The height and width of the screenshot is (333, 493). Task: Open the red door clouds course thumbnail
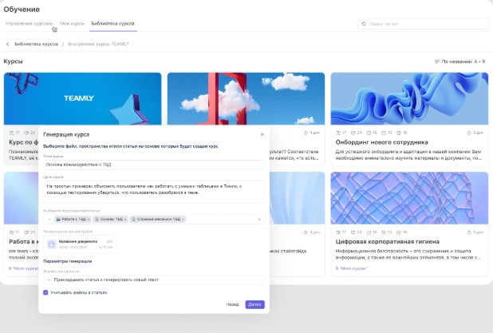[246, 98]
